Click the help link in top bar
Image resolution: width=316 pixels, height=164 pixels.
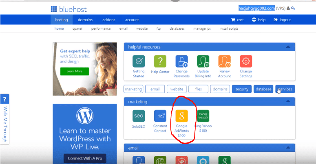(259, 20)
